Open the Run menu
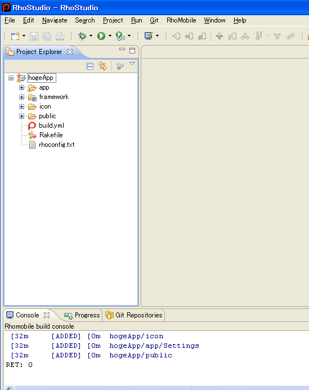 137,20
